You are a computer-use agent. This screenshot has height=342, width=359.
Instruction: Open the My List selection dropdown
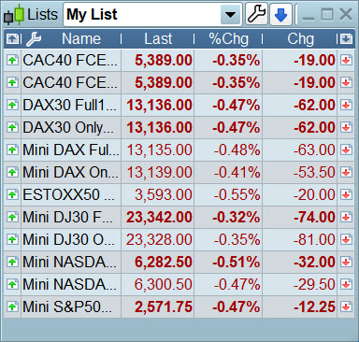(x=230, y=14)
